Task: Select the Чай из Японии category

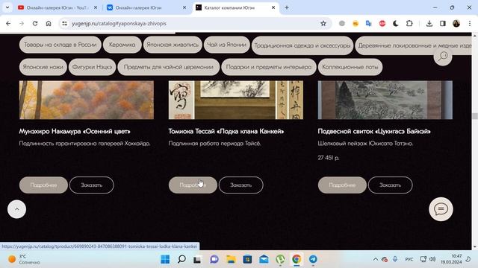Action: 227,45
